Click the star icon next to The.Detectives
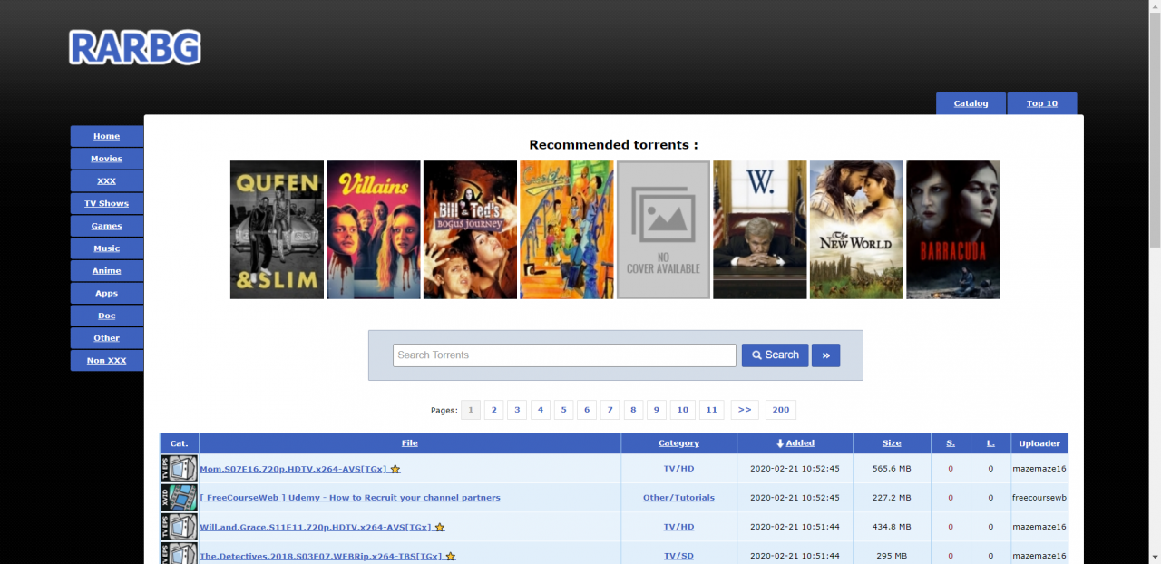This screenshot has height=564, width=1161. (451, 556)
